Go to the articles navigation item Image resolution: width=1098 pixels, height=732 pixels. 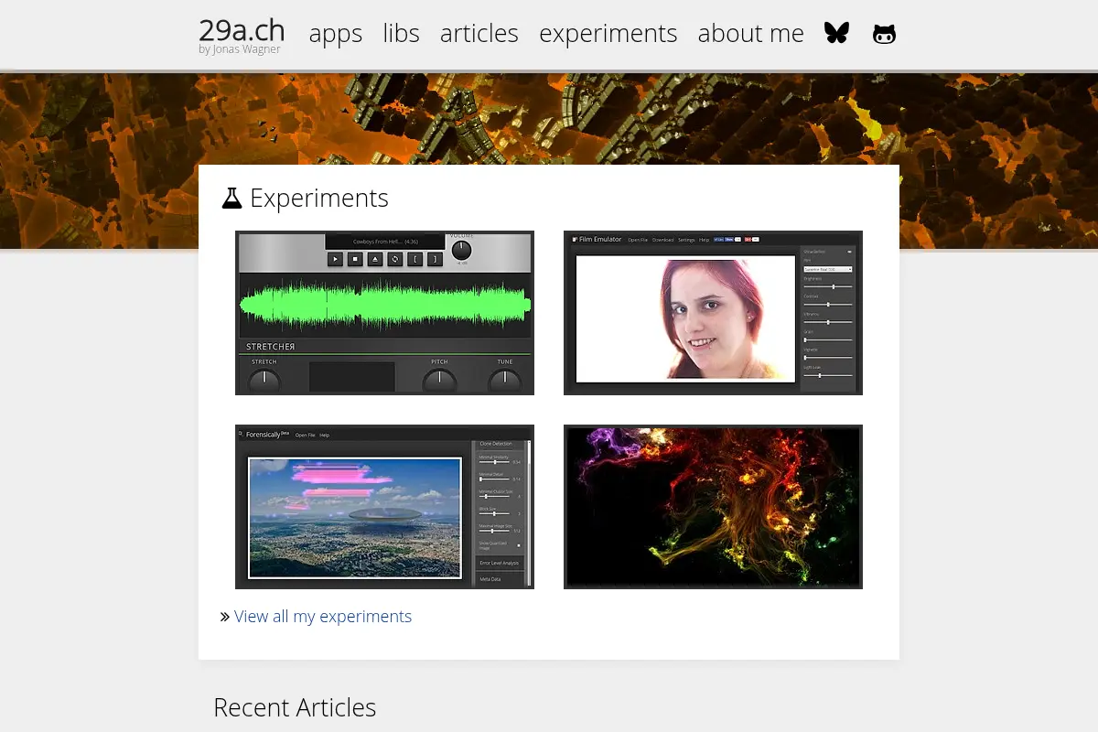point(479,34)
